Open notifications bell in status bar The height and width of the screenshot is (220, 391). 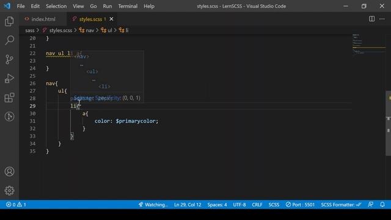(382, 205)
